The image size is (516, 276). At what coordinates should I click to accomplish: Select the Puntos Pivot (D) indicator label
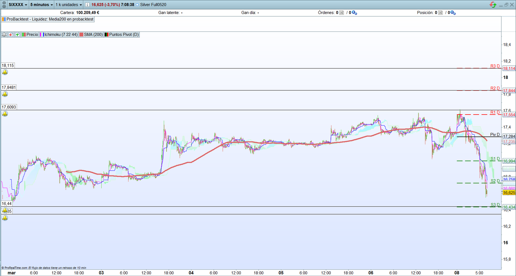[124, 34]
